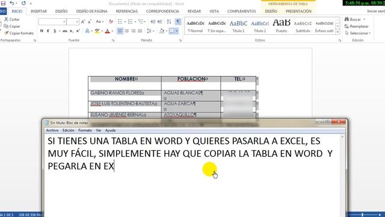Activate Copiar formato brush

tap(19, 33)
